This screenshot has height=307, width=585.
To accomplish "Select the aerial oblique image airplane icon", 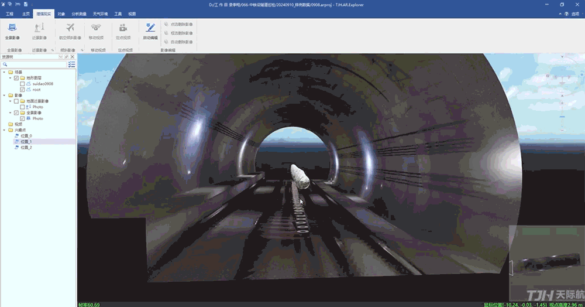I will [x=70, y=28].
